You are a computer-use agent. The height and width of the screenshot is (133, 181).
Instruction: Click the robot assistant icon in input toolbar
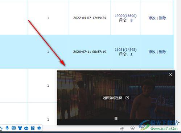coord(26,128)
